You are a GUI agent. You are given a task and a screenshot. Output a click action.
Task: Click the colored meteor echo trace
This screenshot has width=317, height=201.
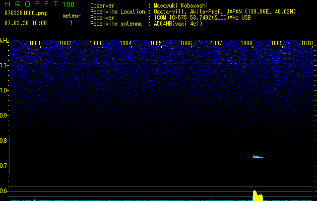click(x=258, y=157)
